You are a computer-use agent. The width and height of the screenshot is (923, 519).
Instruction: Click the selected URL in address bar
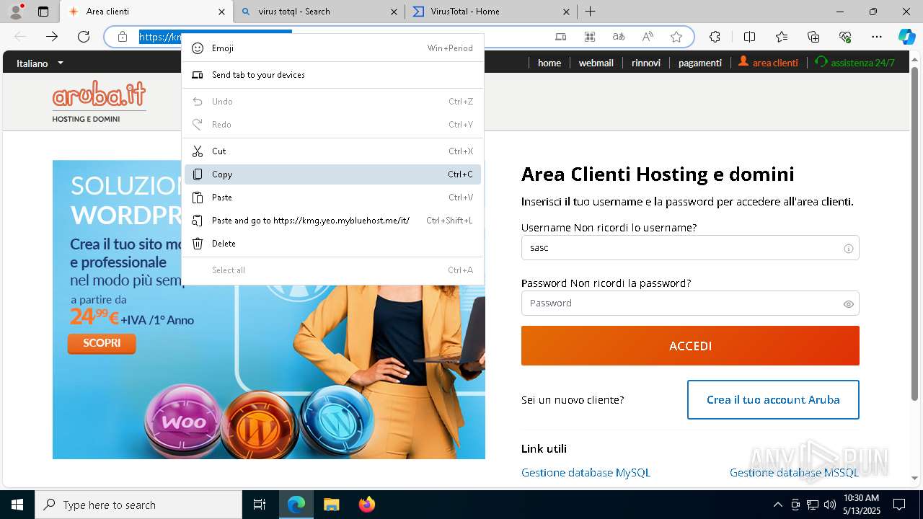(159, 37)
